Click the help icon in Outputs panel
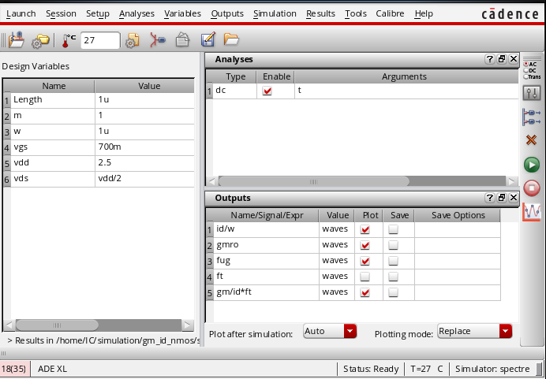Viewport: 546px width, 379px height. [490, 198]
